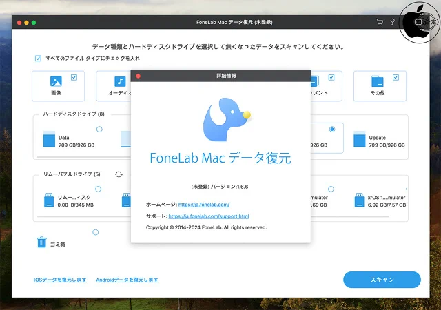Open the shopping cart purchase icon
This screenshot has width=441, height=310.
tap(380, 22)
